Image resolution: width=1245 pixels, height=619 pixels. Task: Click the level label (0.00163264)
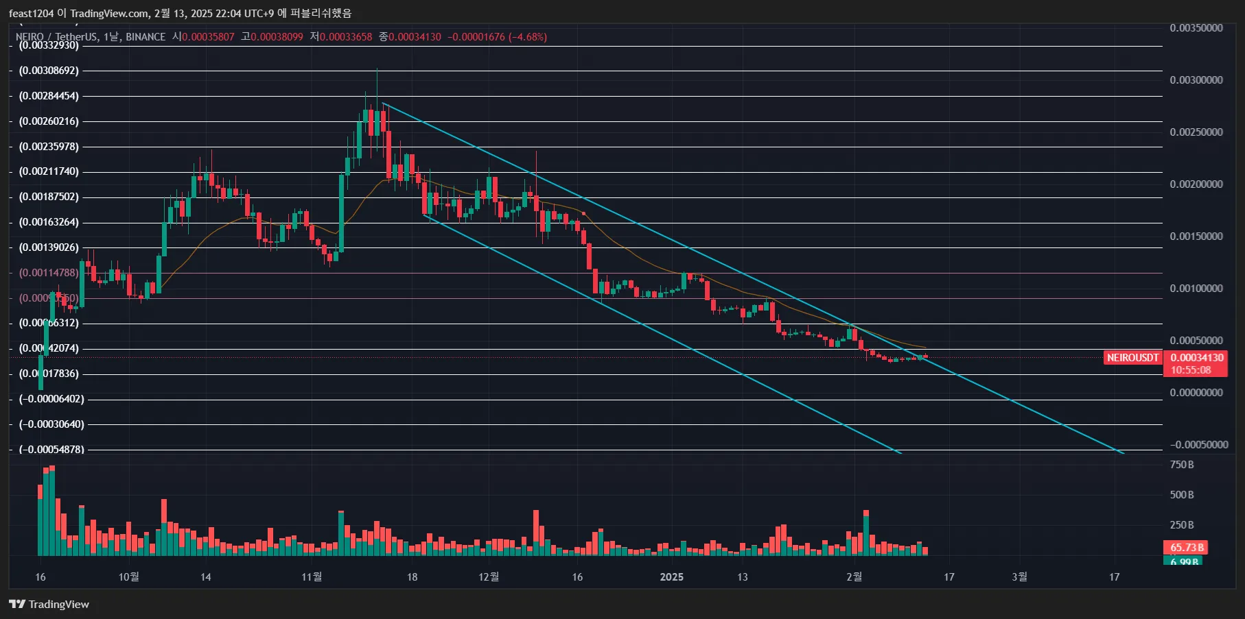pos(49,222)
